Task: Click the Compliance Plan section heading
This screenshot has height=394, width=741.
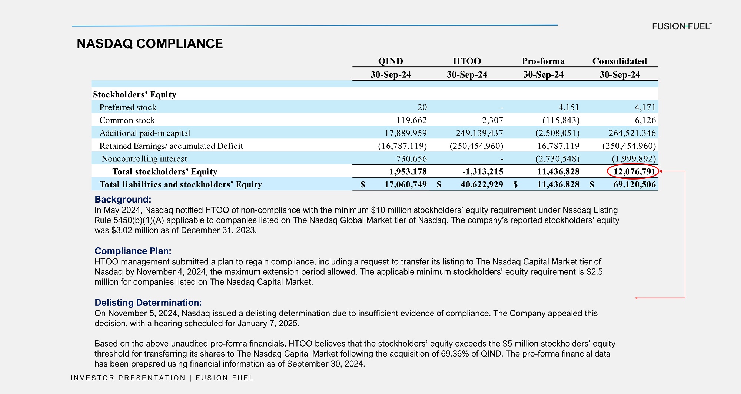Action: 133,251
